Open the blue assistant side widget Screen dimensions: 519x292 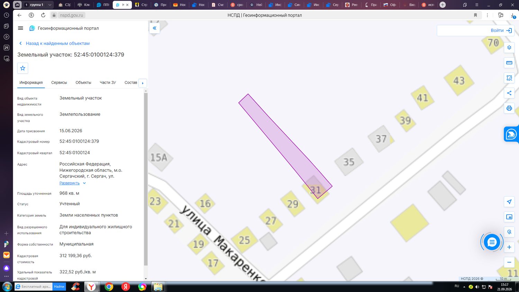511,134
